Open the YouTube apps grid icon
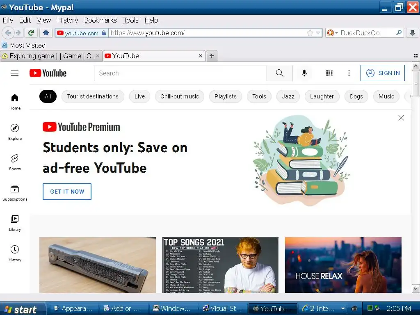 (329, 73)
